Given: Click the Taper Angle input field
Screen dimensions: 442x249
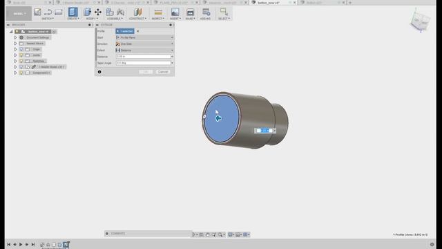Looking at the screenshot, I should click(143, 63).
